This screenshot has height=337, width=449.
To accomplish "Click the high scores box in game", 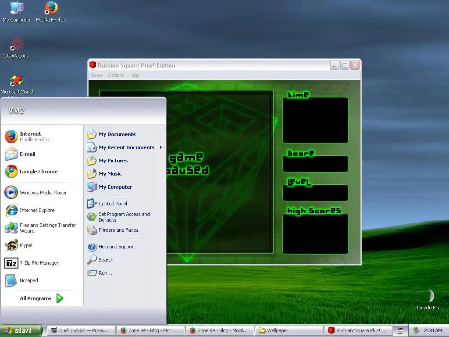I will (x=315, y=233).
